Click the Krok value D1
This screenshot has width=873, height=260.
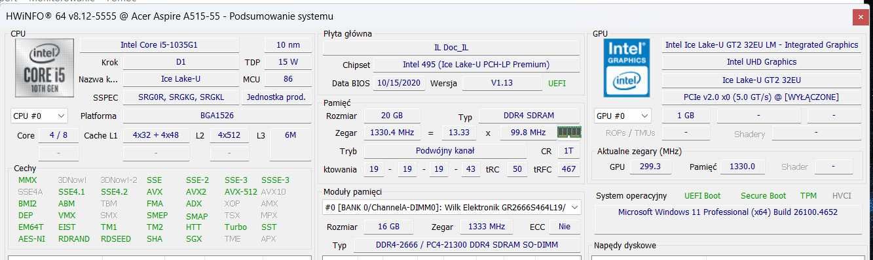(x=181, y=62)
